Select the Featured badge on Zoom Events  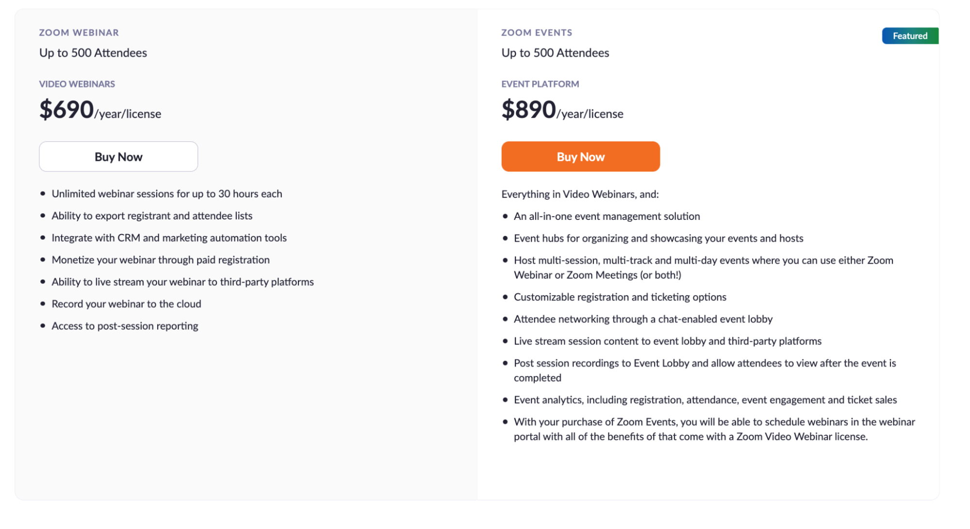pos(909,35)
